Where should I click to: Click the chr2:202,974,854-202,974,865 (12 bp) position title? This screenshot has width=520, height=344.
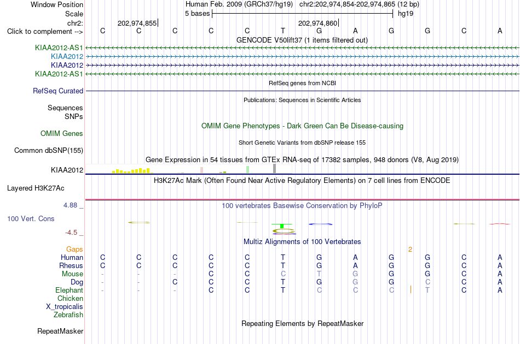click(x=359, y=4)
